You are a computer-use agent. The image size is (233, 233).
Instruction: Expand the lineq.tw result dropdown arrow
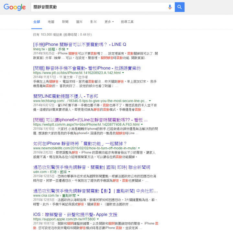(68, 49)
